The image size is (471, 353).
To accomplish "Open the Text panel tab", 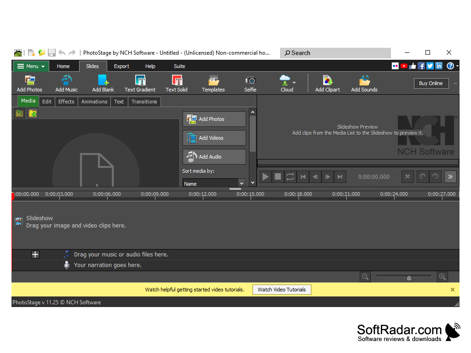I will coord(119,102).
